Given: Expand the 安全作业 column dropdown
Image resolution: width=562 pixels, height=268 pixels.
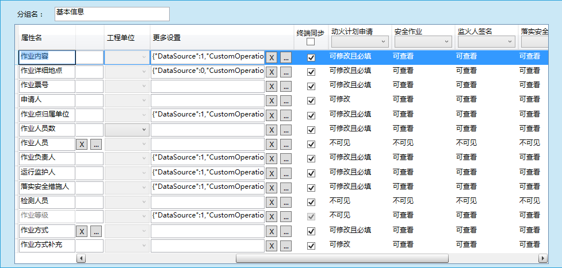Looking at the screenshot, I should 423,41.
